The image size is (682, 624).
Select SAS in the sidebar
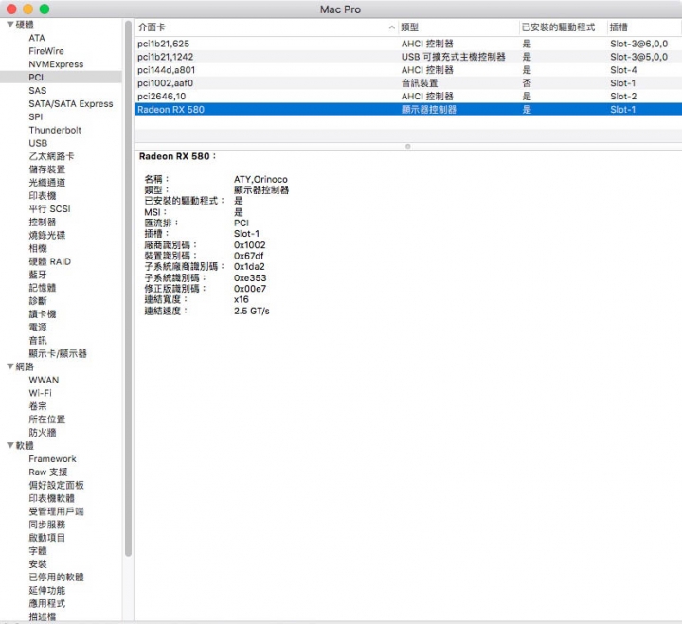point(37,91)
